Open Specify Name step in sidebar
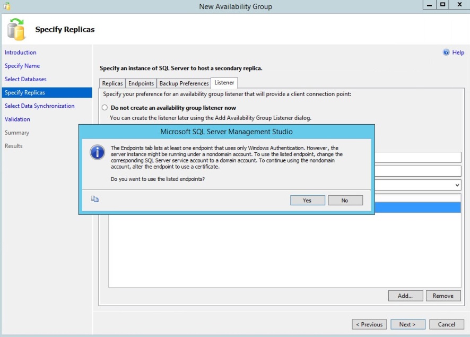Viewport: 470px width, 337px height. coord(22,66)
